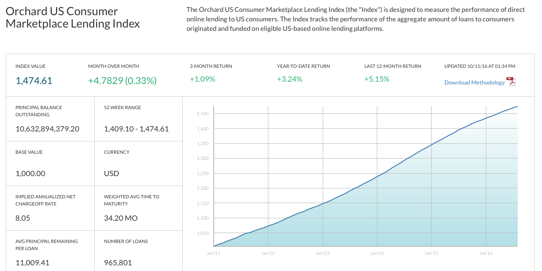Click the 3-month return value +1.09%
This screenshot has height=271, width=542.
tap(203, 79)
